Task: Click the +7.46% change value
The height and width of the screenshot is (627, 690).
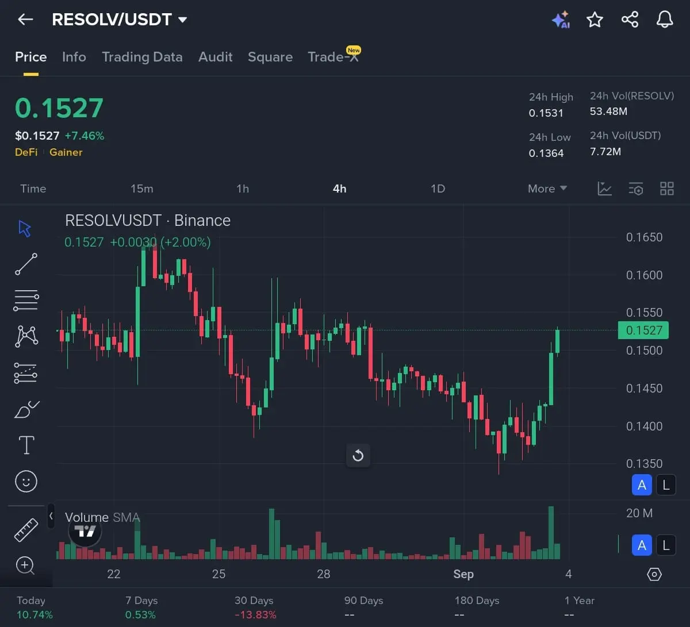Action: coord(85,136)
